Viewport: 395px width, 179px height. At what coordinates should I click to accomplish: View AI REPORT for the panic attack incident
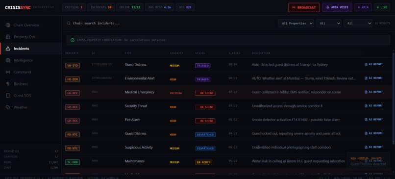[373, 133]
